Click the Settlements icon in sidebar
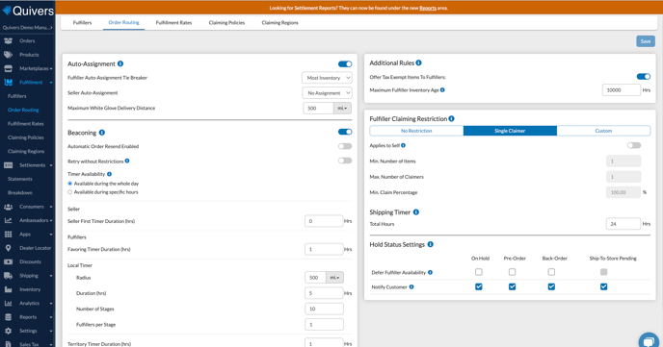Screen dimensions: 663x347 (x=8, y=165)
